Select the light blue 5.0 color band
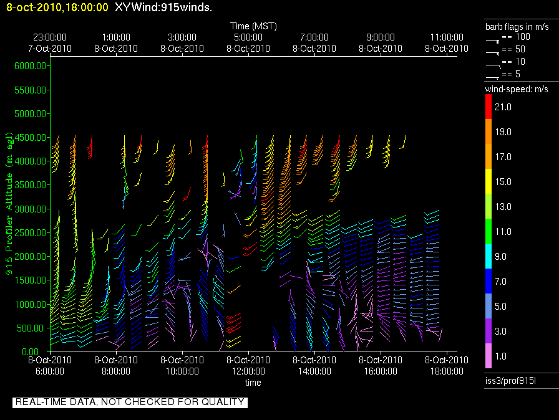This screenshot has height=420, width=559. (489, 306)
